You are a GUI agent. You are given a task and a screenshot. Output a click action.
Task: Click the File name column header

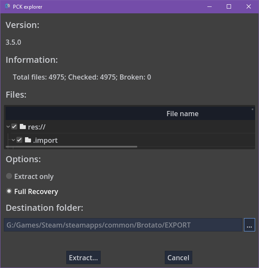(182, 114)
